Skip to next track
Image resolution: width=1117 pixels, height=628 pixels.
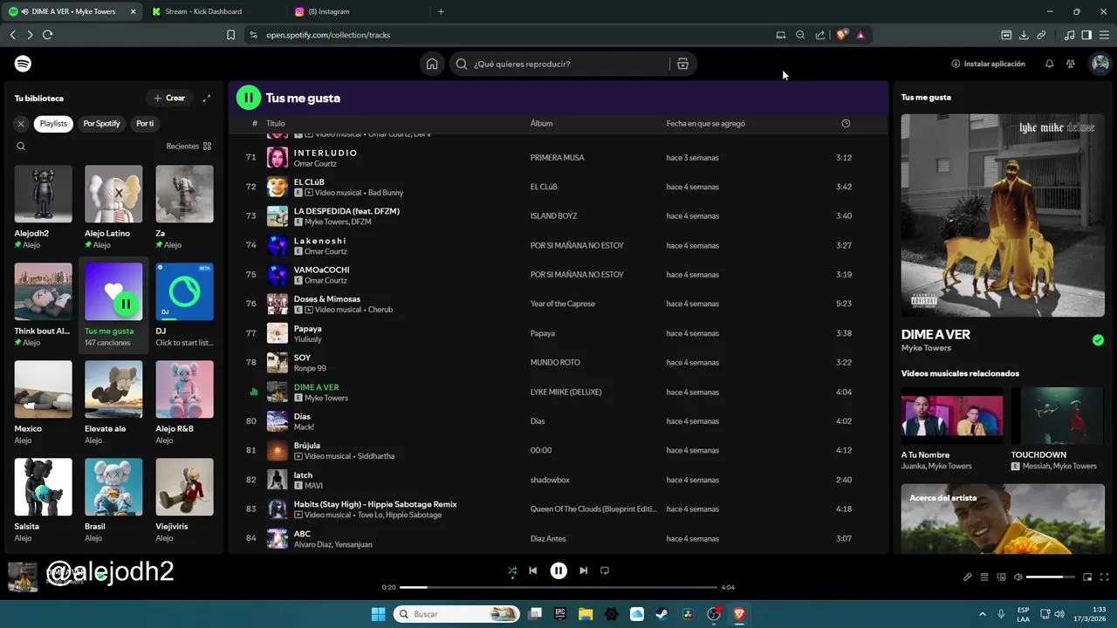[583, 570]
